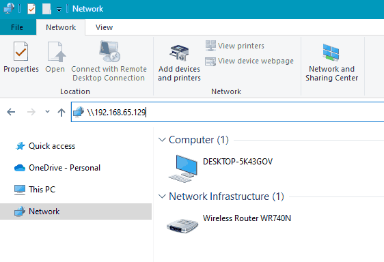Open the File menu tab
The height and width of the screenshot is (262, 384).
[x=17, y=27]
